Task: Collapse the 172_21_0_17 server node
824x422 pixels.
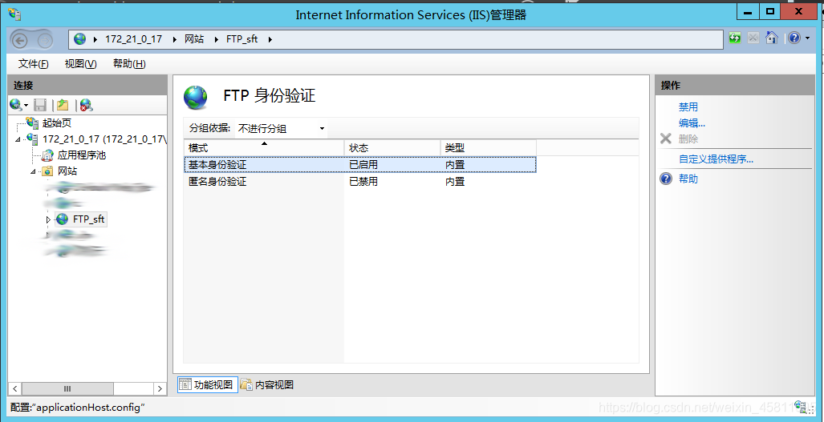Action: coord(18,139)
